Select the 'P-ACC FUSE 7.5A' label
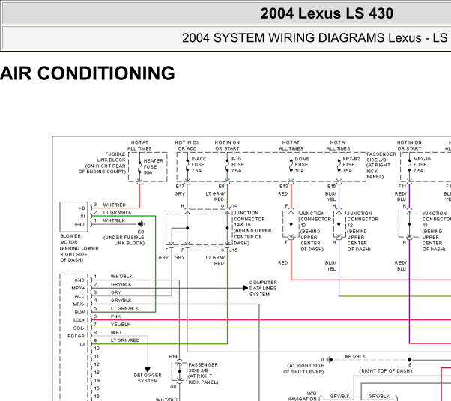 click(198, 165)
